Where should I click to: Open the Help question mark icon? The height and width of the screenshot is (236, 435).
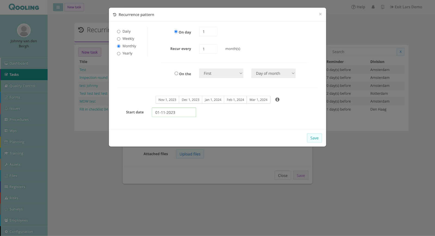353,7
